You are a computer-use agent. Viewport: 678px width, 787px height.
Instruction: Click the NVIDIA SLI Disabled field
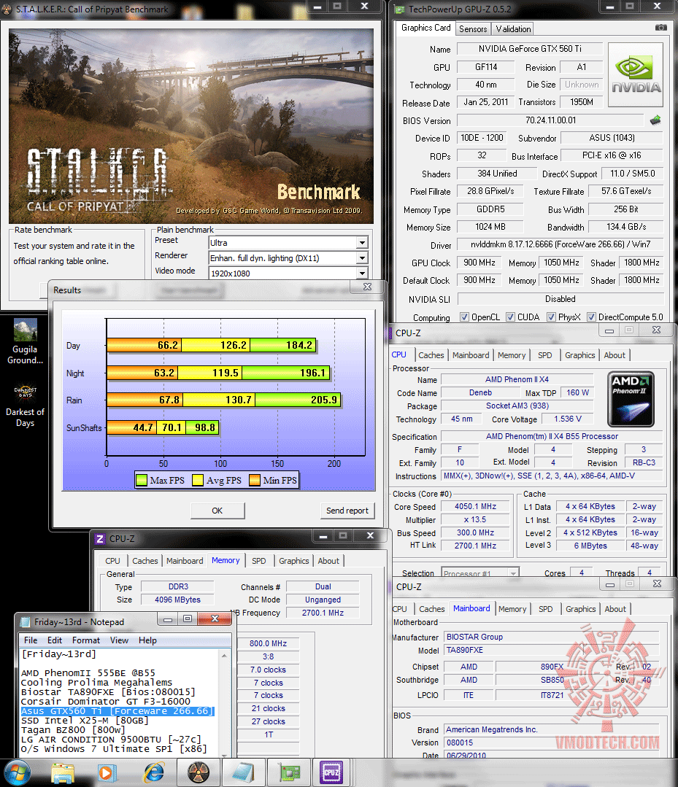point(560,298)
